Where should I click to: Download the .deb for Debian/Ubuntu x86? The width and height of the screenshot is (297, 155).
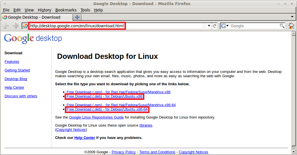tap(104, 96)
